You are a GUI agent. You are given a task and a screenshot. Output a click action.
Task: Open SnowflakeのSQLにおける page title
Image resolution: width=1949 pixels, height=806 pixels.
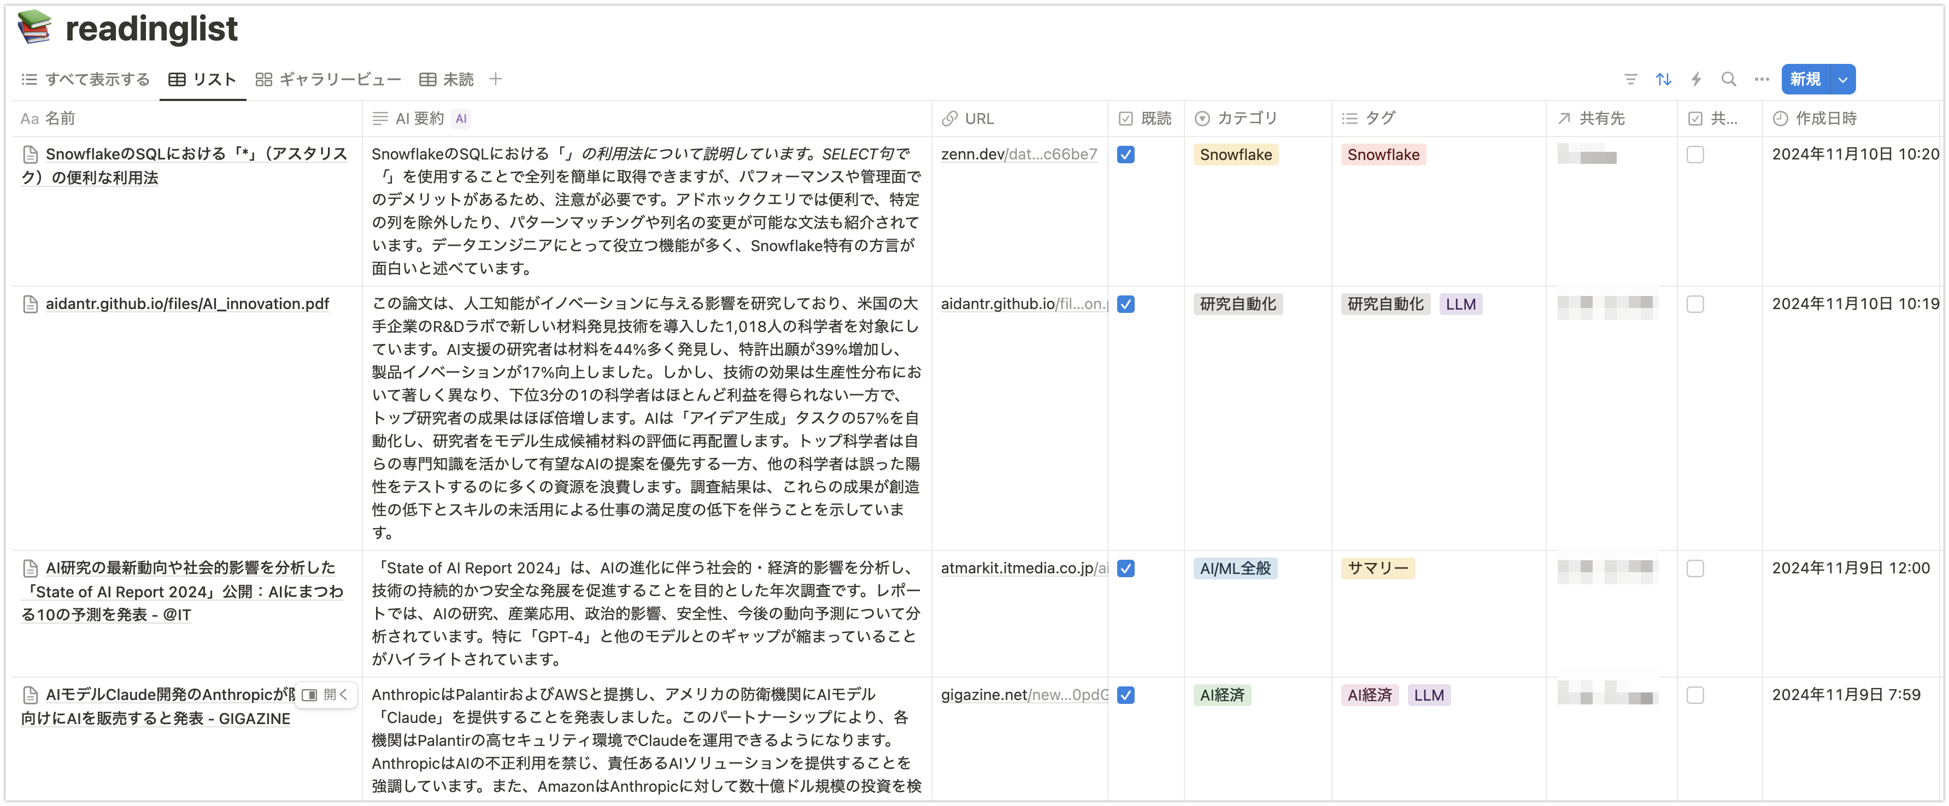(185, 165)
